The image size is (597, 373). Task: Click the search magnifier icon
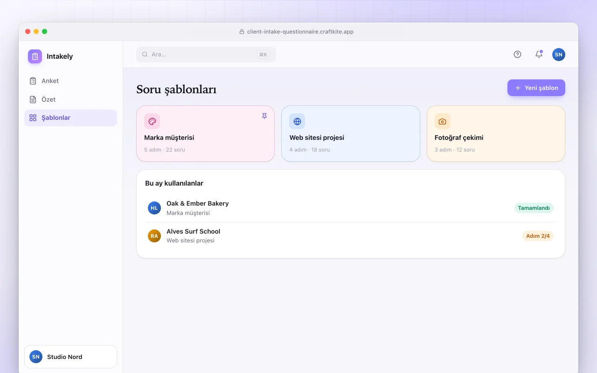145,55
